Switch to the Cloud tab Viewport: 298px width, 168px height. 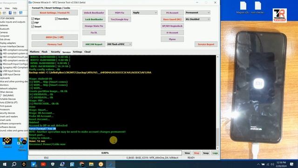click(x=87, y=52)
